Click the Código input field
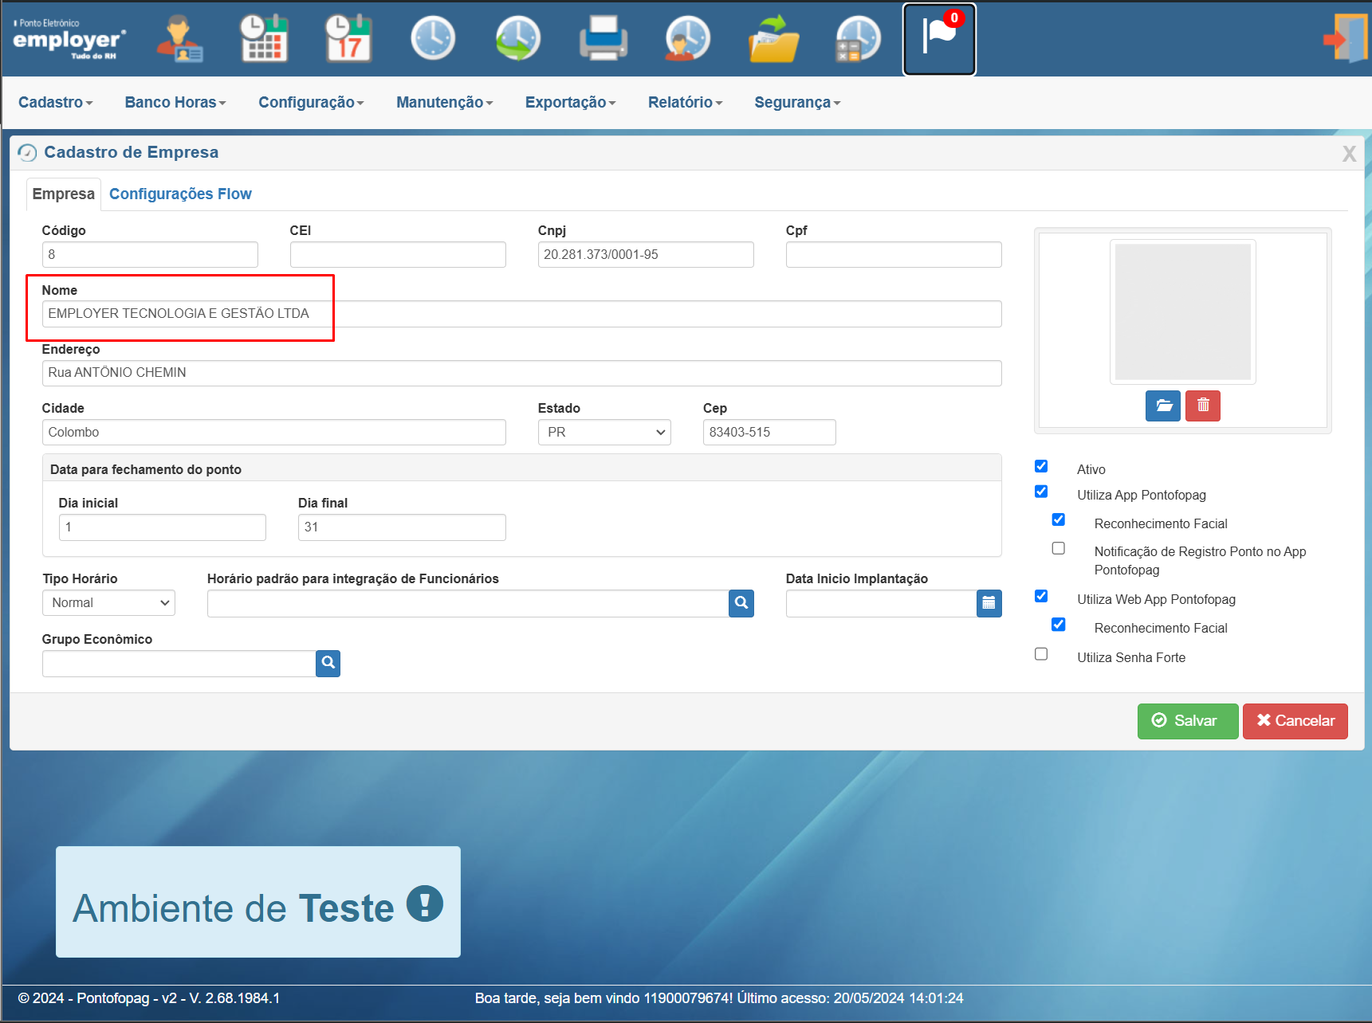 point(150,255)
